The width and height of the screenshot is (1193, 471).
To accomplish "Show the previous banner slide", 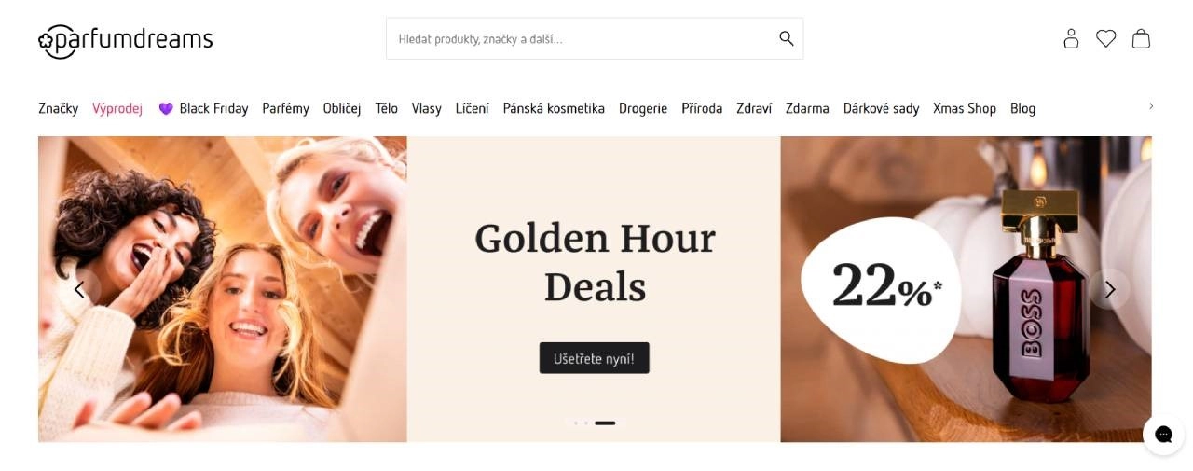I will pyautogui.click(x=79, y=289).
